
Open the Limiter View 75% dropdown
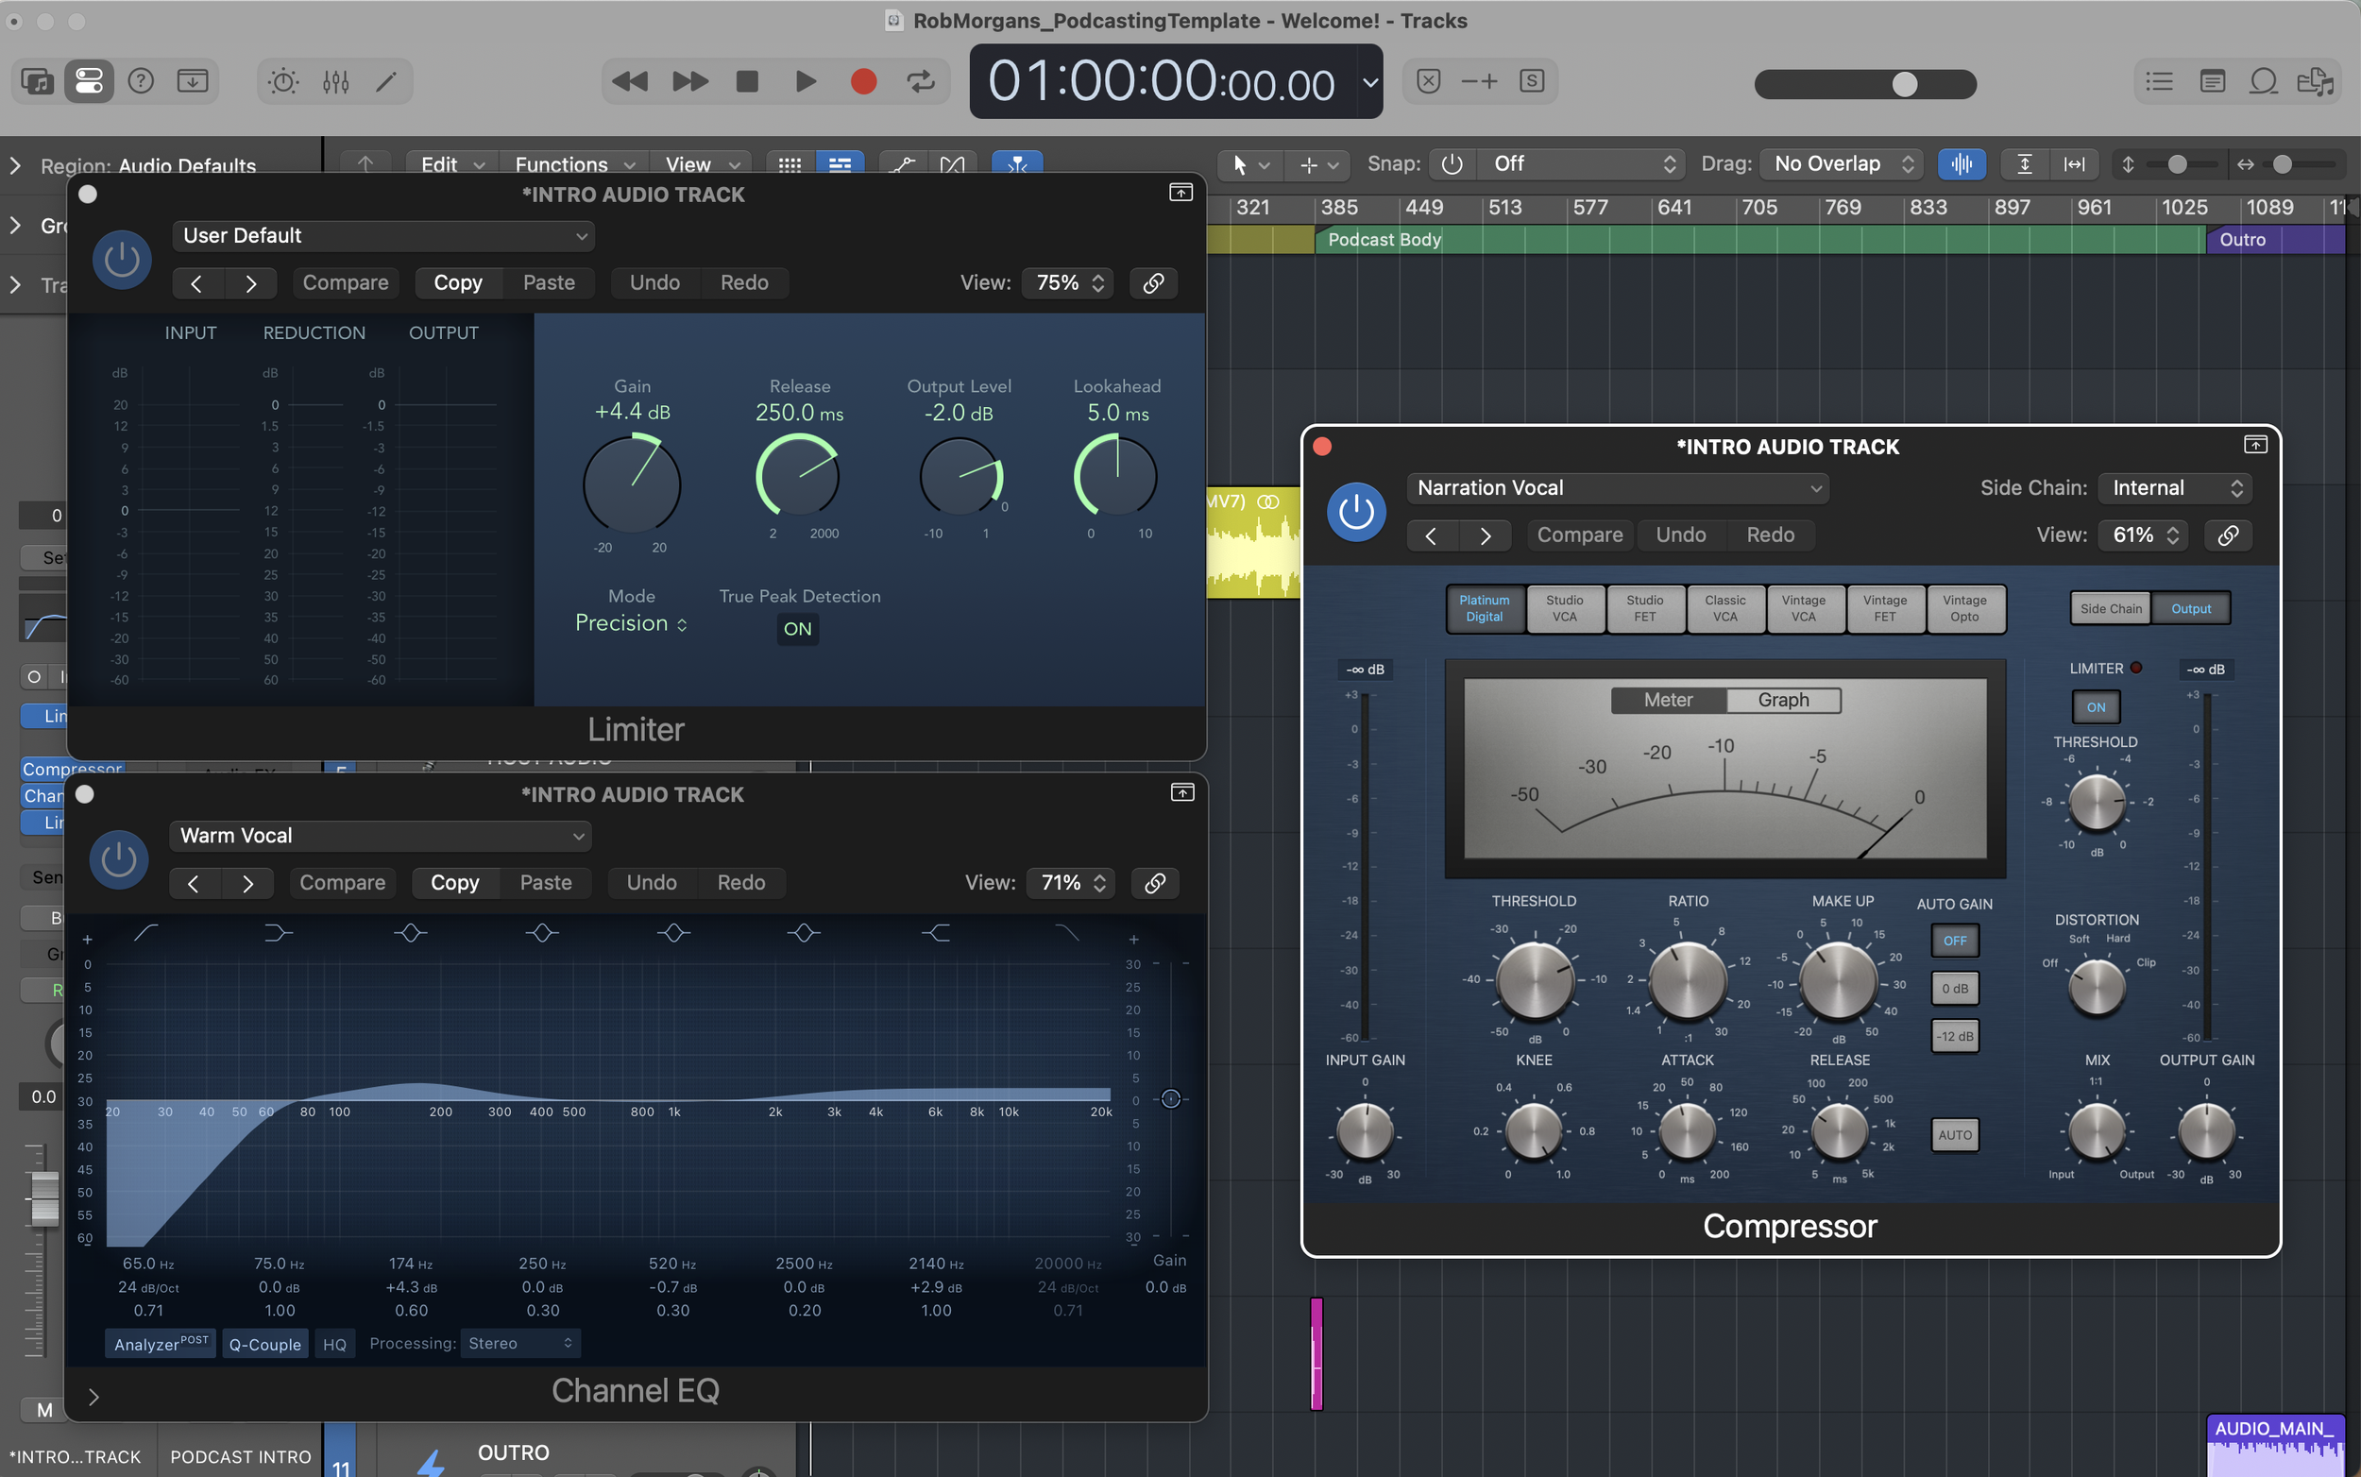click(x=1068, y=283)
